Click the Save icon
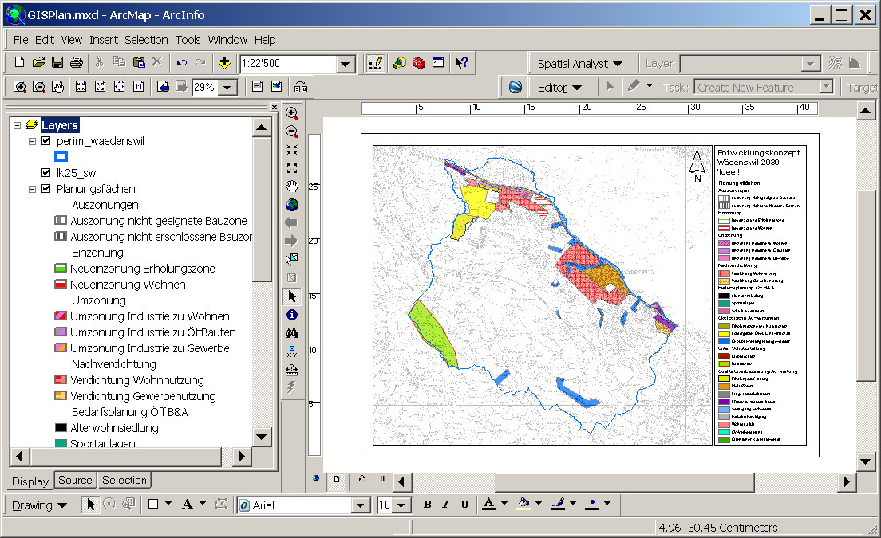881x538 pixels. (x=57, y=62)
